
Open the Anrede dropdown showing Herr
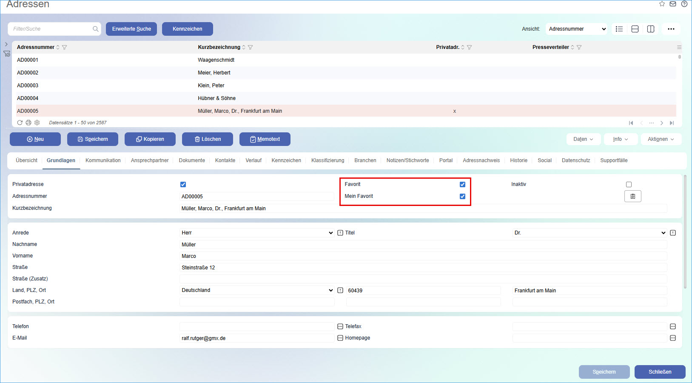coord(257,233)
